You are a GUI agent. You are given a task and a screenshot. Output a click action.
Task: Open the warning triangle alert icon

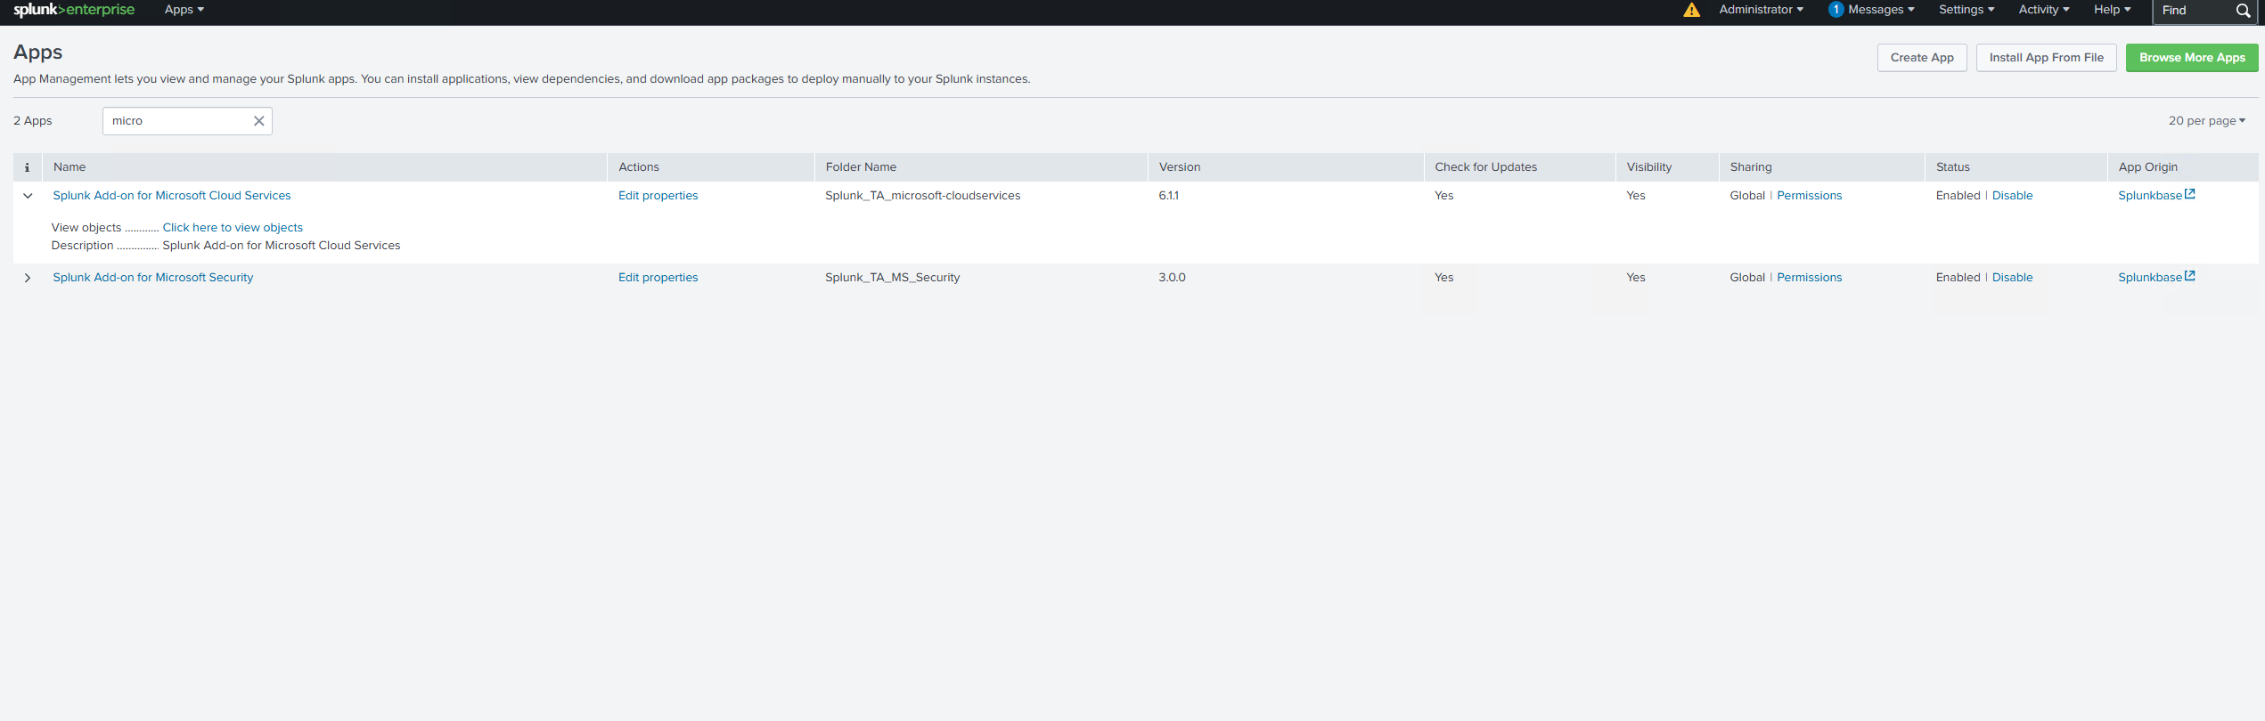click(1691, 10)
